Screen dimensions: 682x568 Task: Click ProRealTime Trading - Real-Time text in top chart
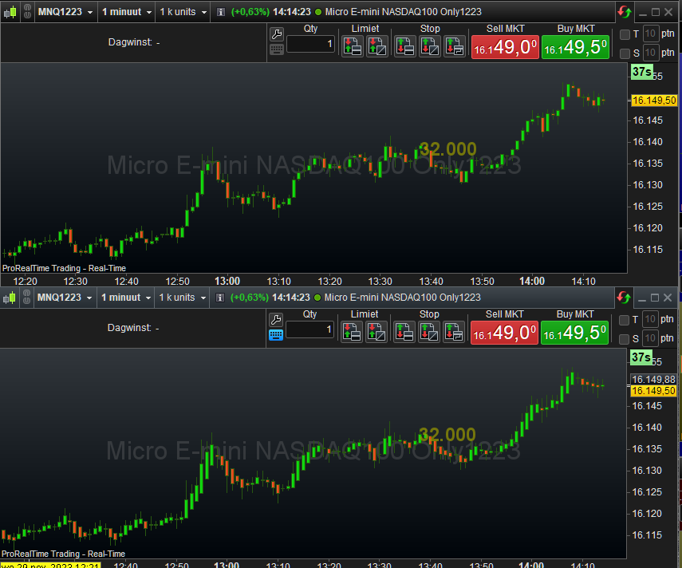pos(64,268)
